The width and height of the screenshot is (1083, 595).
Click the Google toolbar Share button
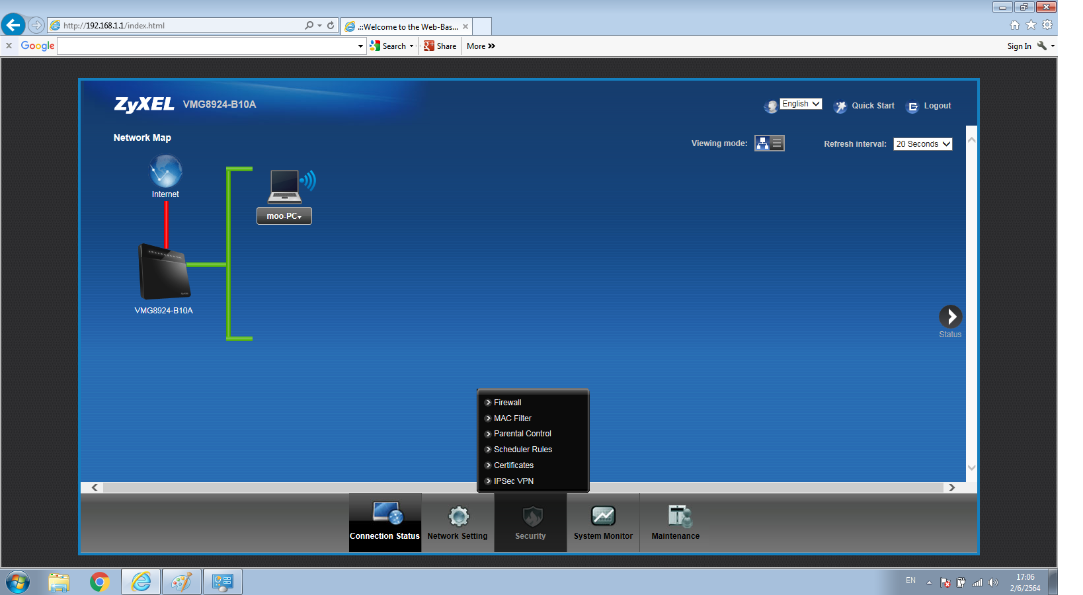(440, 46)
